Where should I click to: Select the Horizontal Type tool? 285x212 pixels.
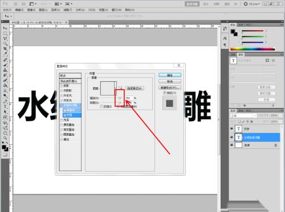[5, 107]
